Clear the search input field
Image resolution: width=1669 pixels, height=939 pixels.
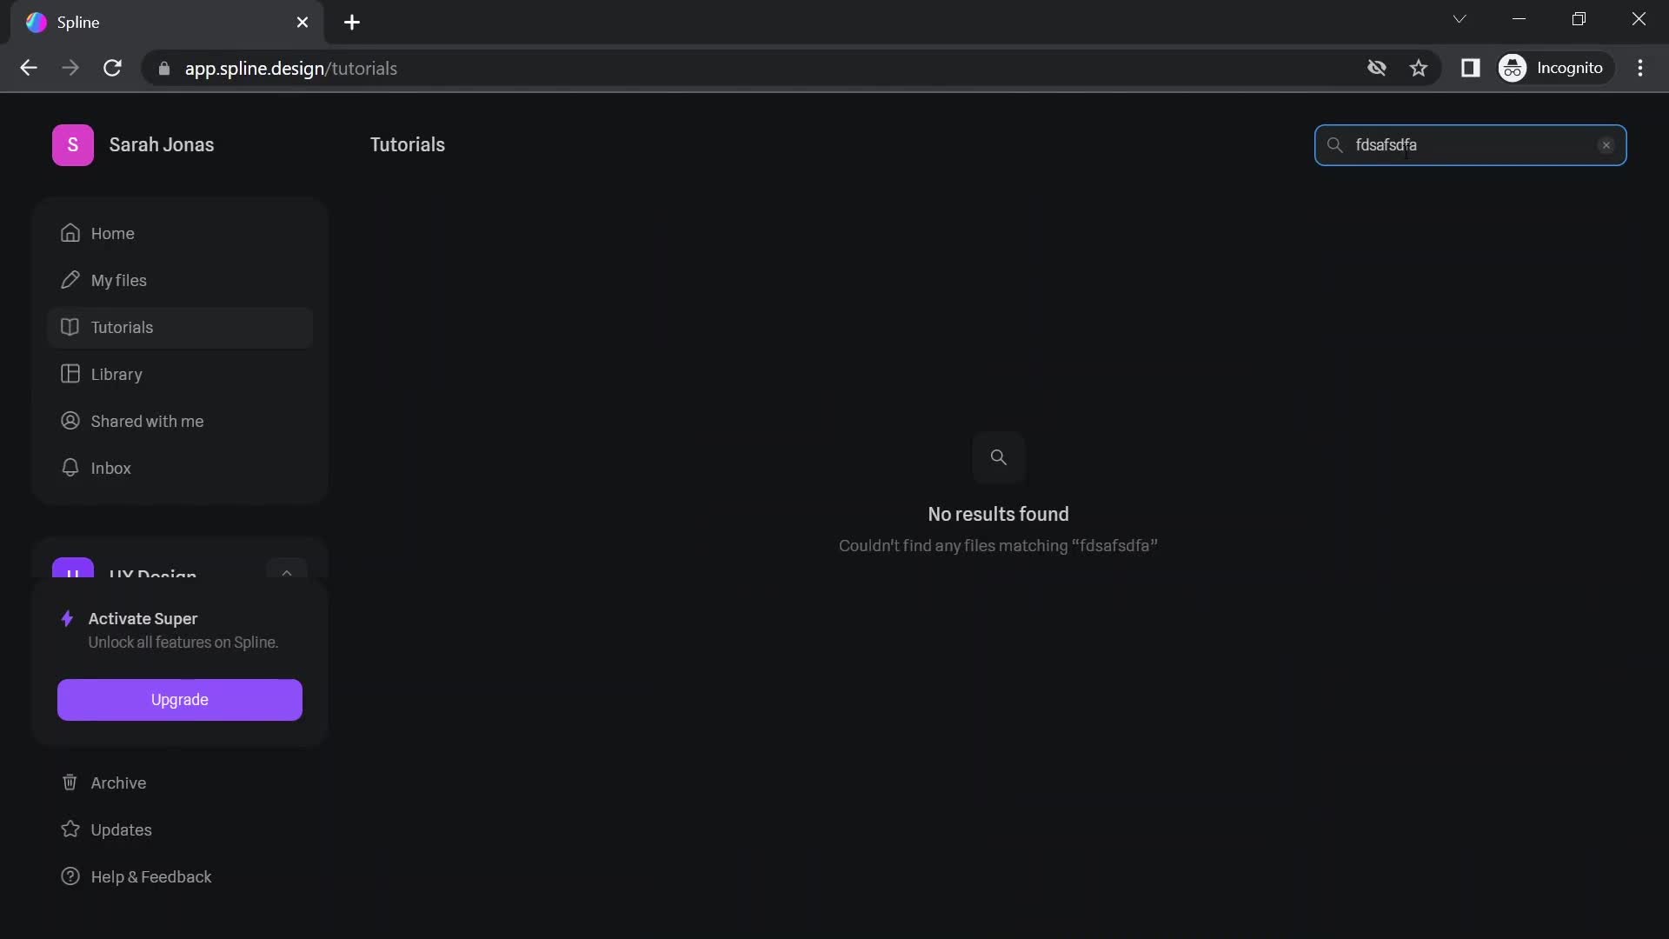point(1607,144)
